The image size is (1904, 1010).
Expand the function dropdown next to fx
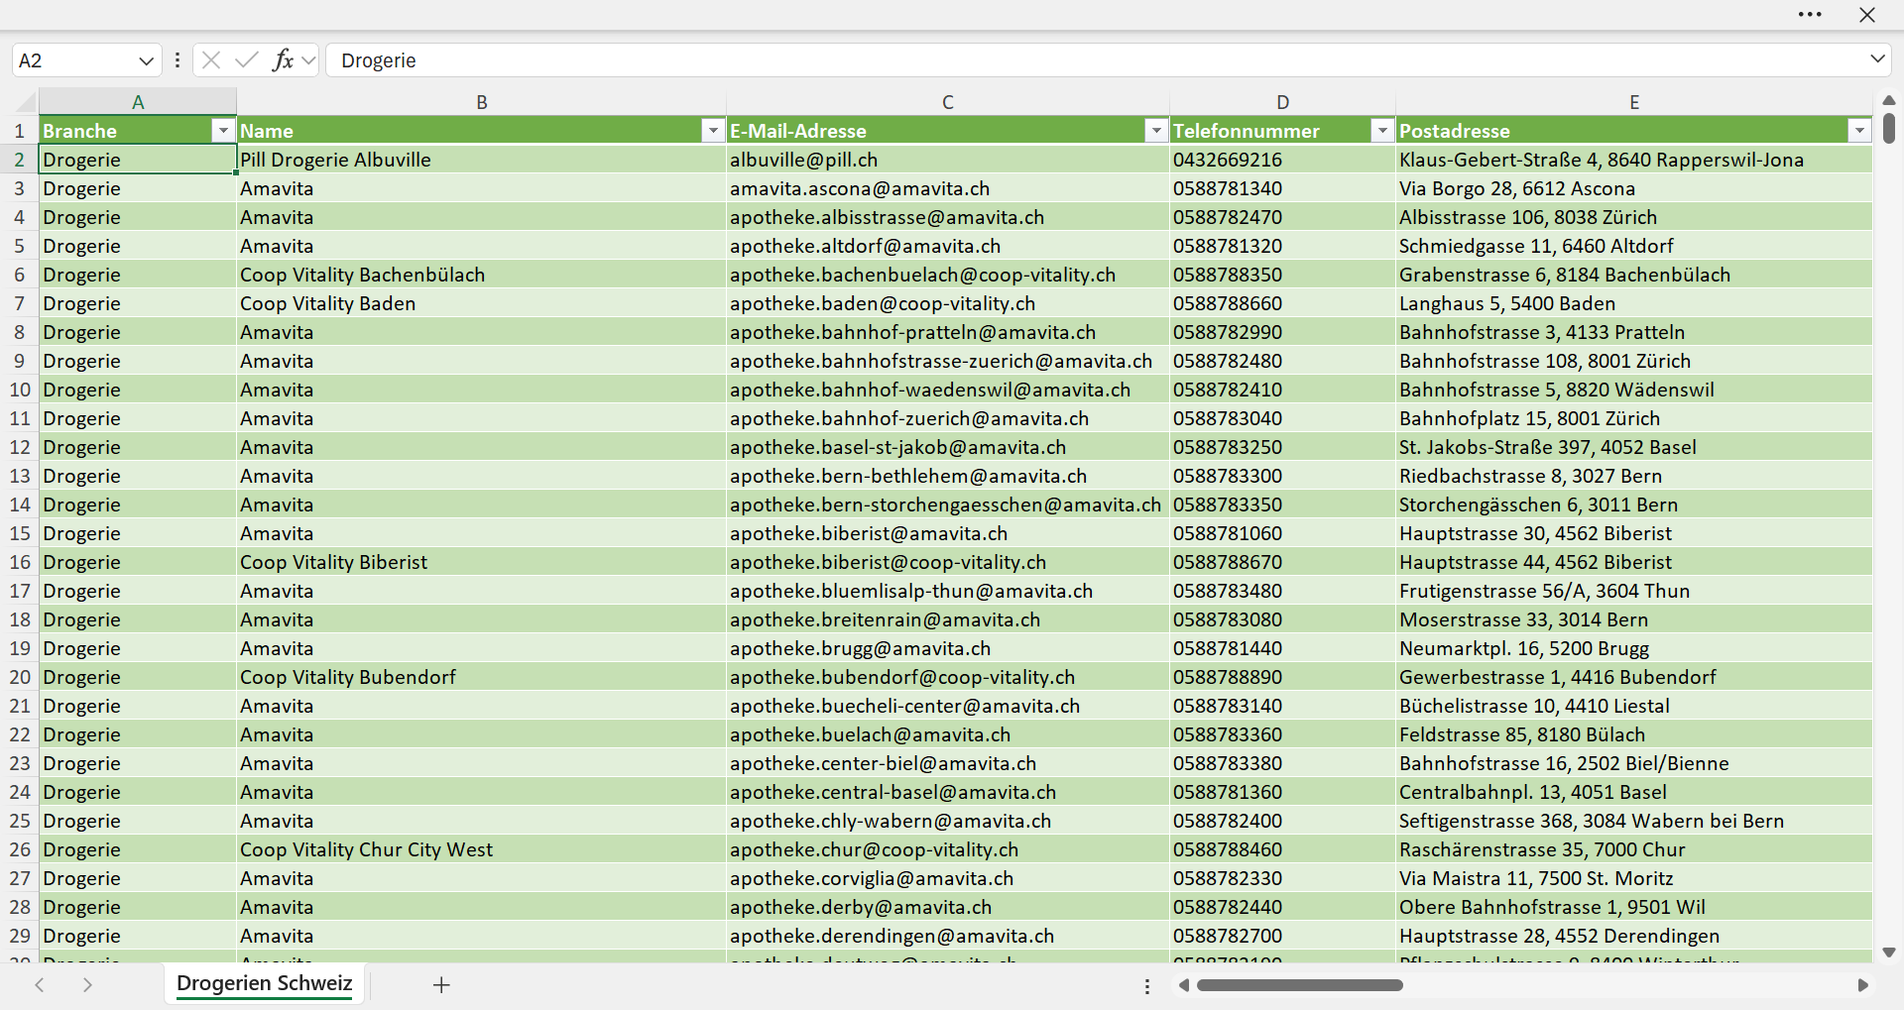[308, 60]
